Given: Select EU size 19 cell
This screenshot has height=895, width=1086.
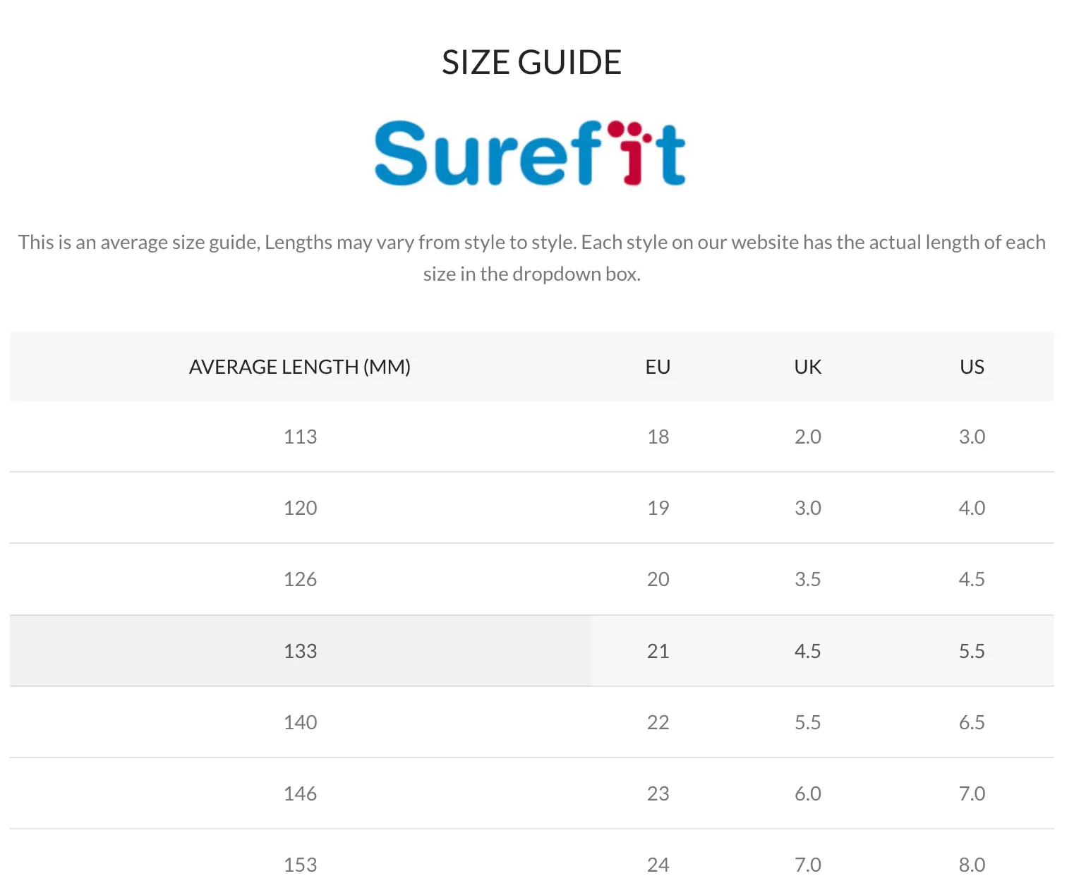Looking at the screenshot, I should (x=658, y=508).
